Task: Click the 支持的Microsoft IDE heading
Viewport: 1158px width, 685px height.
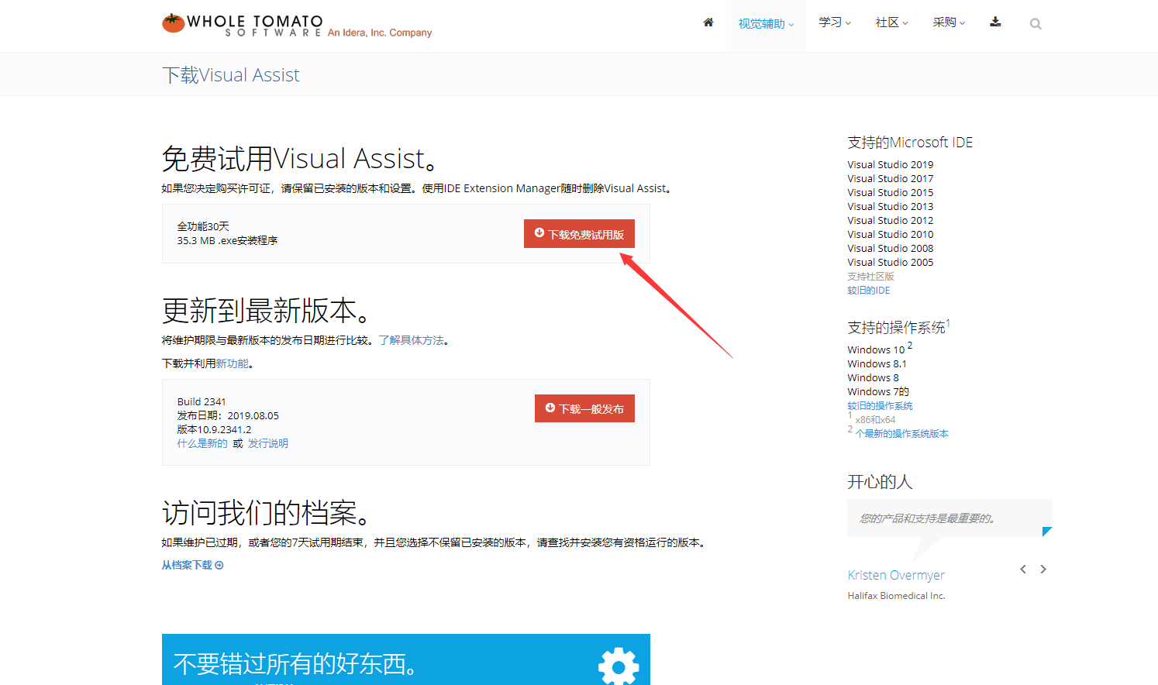Action: click(x=910, y=142)
